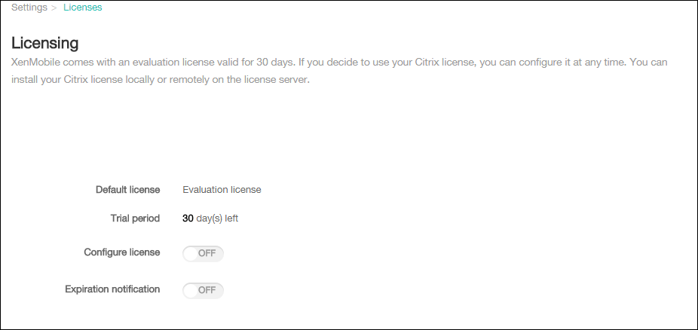The width and height of the screenshot is (698, 330).
Task: Click the Configure license label
Action: (x=122, y=252)
